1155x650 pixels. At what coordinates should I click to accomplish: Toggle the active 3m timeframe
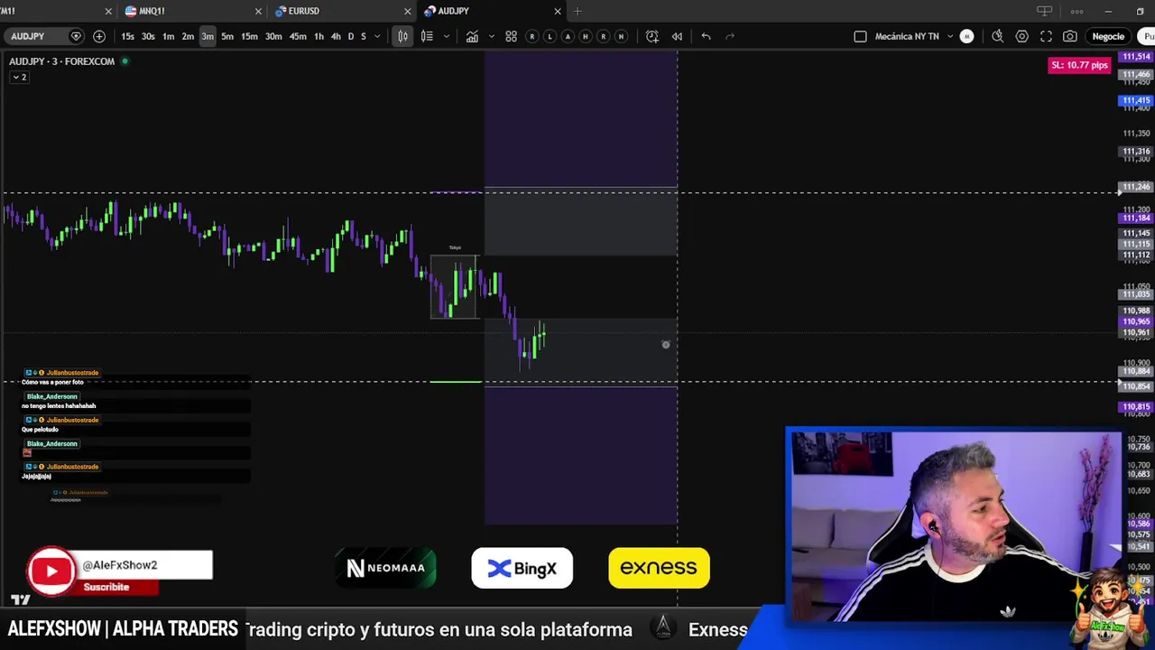[x=208, y=36]
